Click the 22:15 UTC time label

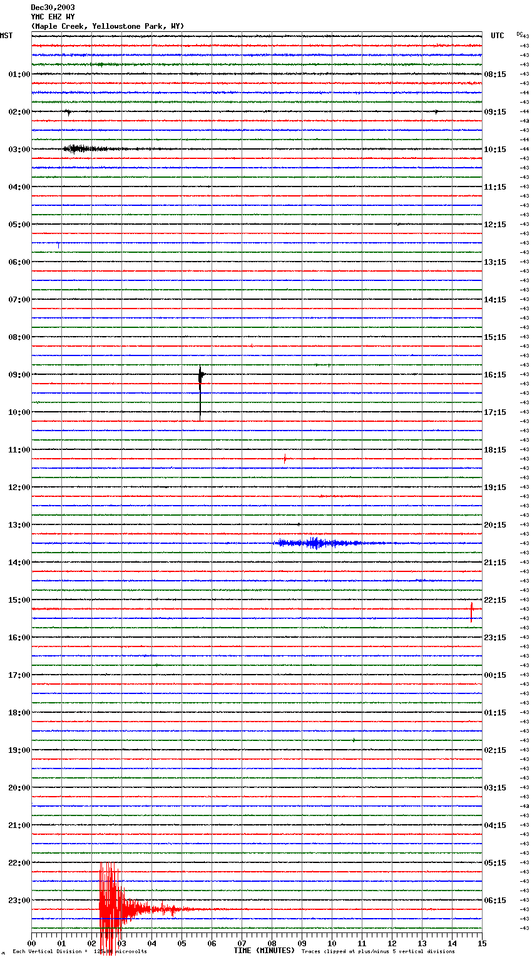pos(495,600)
